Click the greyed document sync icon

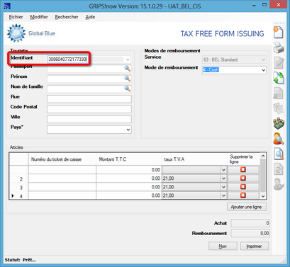tap(279, 169)
